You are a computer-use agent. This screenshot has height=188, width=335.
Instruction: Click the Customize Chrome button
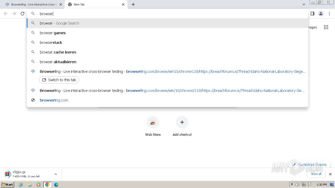310,165
